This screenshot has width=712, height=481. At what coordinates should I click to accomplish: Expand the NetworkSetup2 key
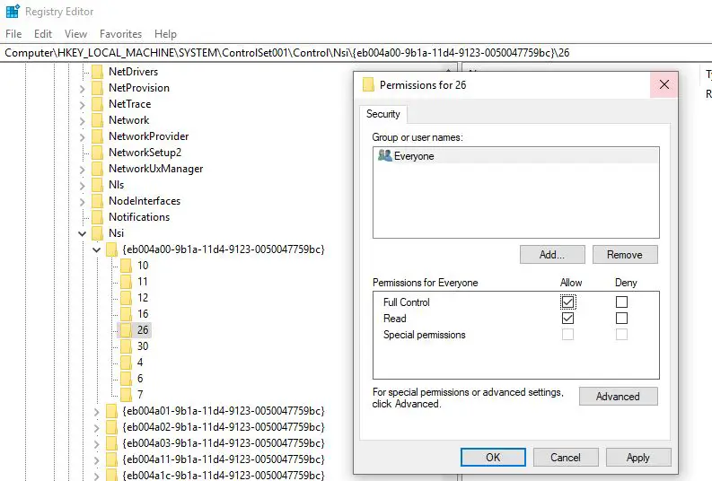click(x=83, y=153)
